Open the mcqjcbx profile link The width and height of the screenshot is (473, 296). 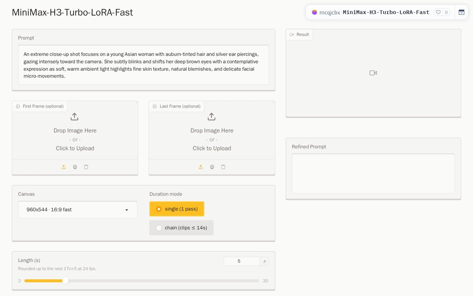tap(330, 12)
